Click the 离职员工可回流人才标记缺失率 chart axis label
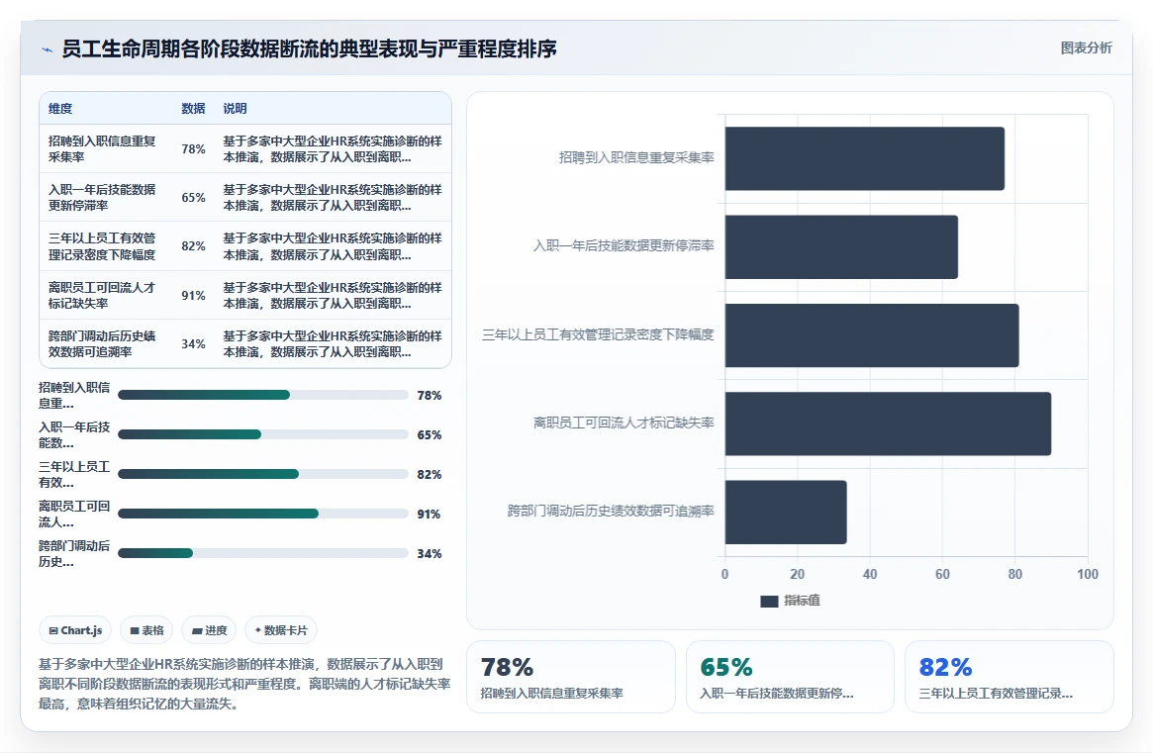Viewport: 1153px width, 753px height. (x=624, y=423)
